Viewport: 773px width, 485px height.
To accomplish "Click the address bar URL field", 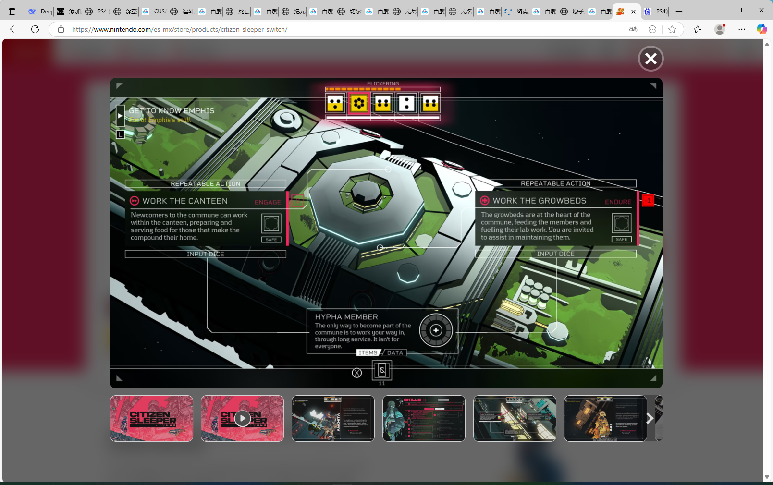I will click(336, 29).
